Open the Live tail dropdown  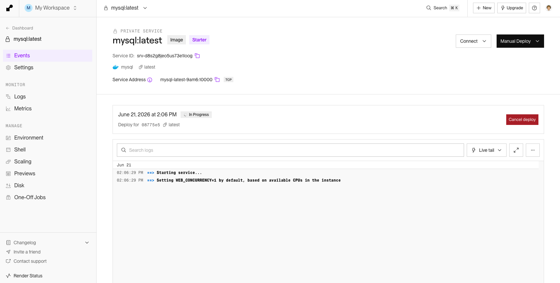487,150
